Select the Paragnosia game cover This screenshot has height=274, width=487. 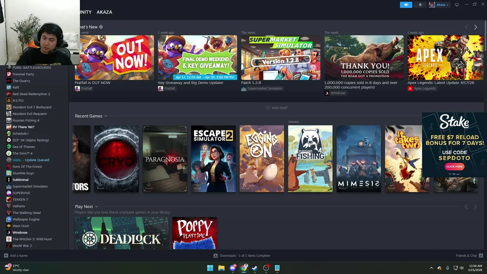(x=165, y=159)
